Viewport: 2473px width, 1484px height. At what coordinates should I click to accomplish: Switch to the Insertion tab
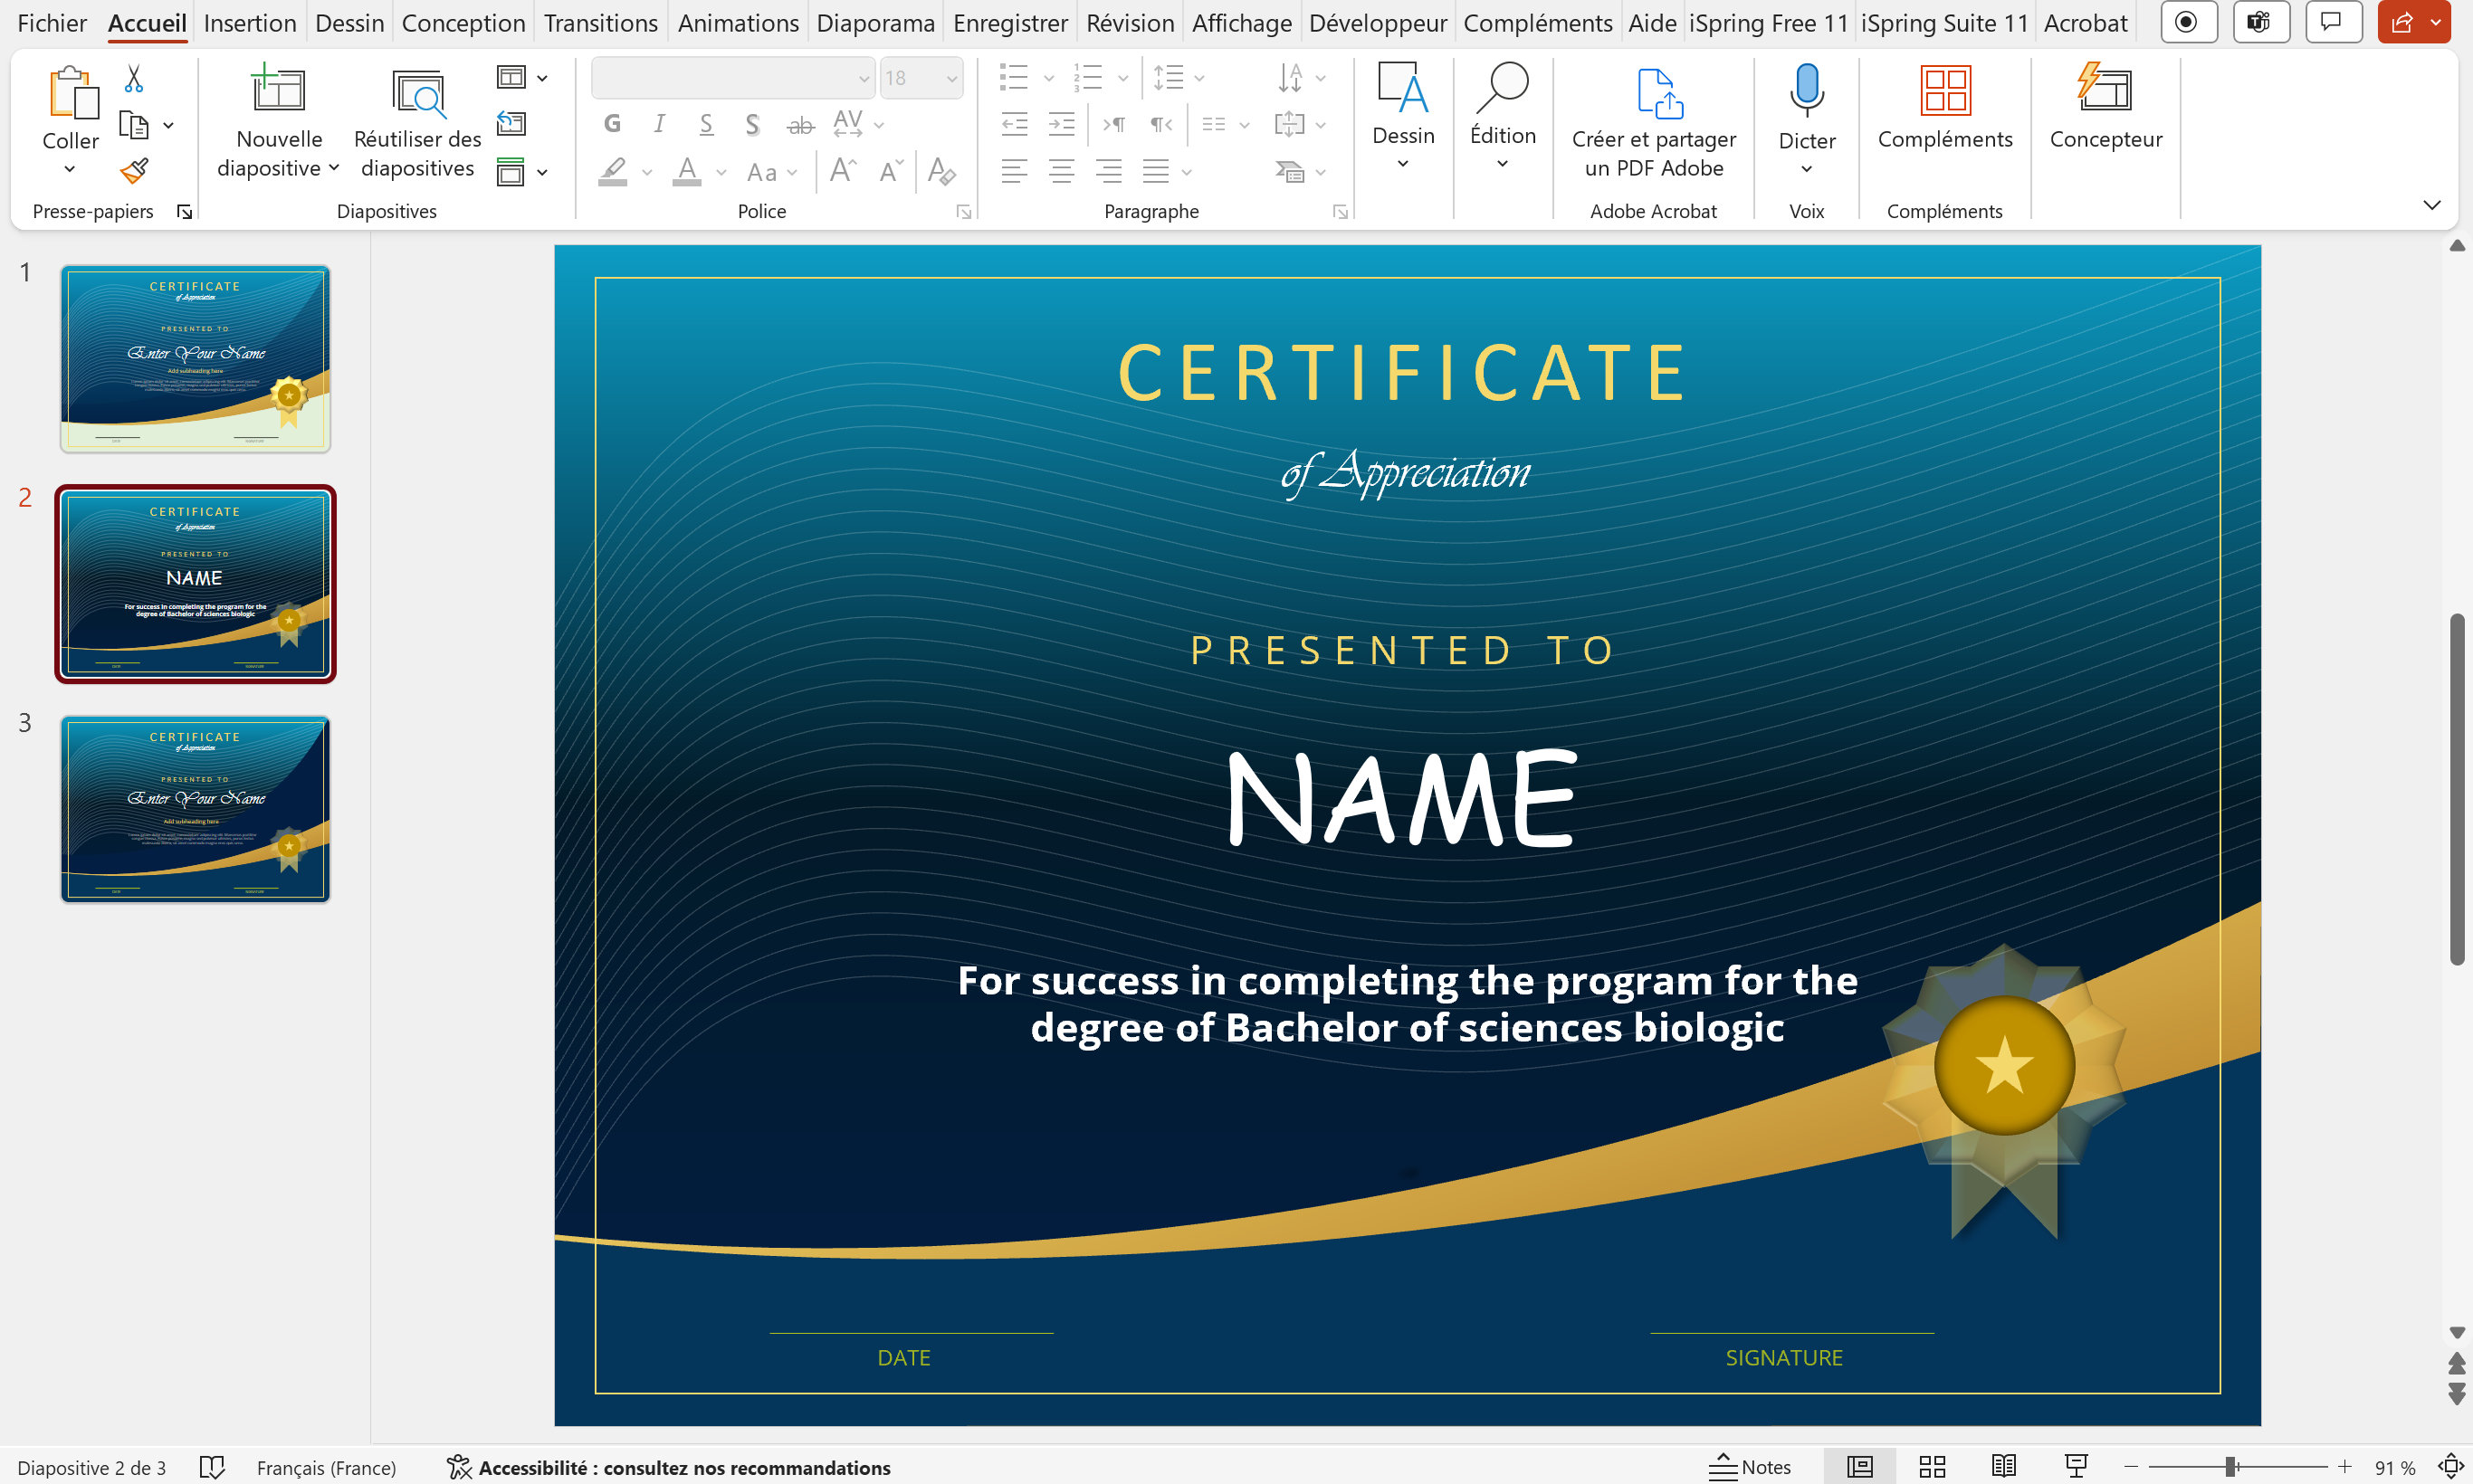(250, 23)
